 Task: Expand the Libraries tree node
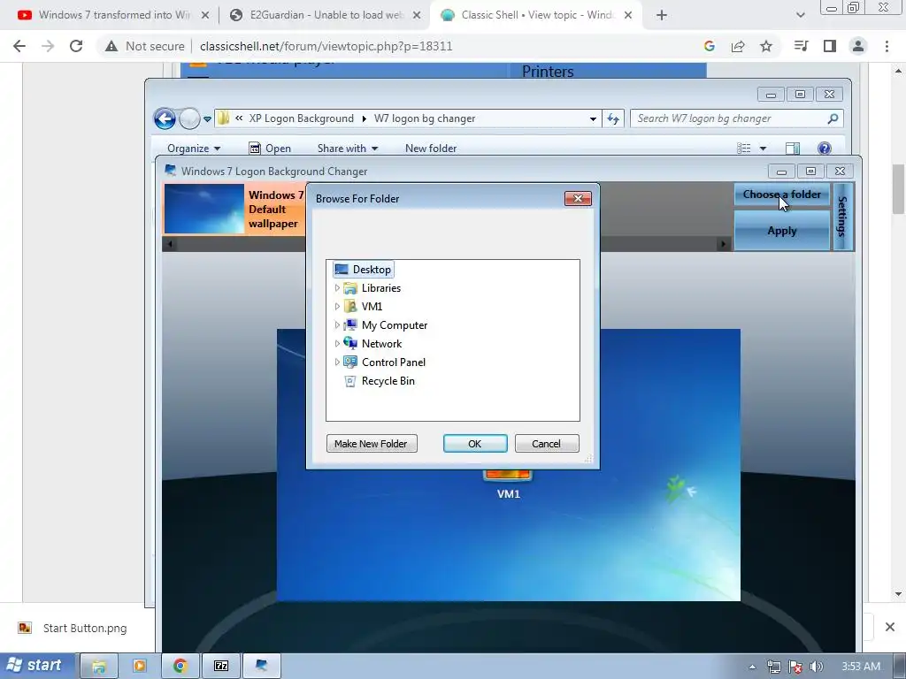pos(337,287)
